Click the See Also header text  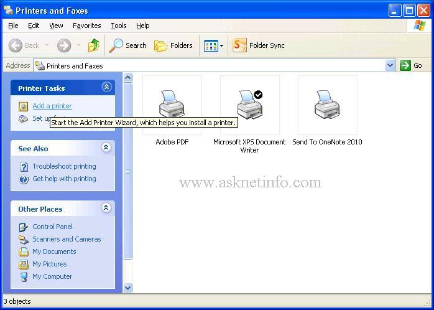point(33,149)
